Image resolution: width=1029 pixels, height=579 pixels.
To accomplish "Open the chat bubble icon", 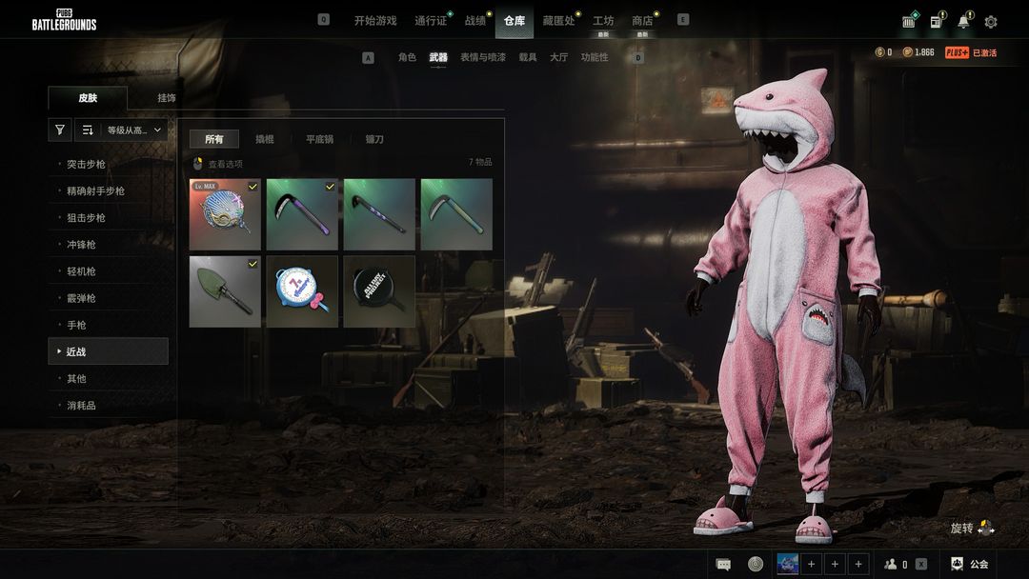I will coord(724,564).
